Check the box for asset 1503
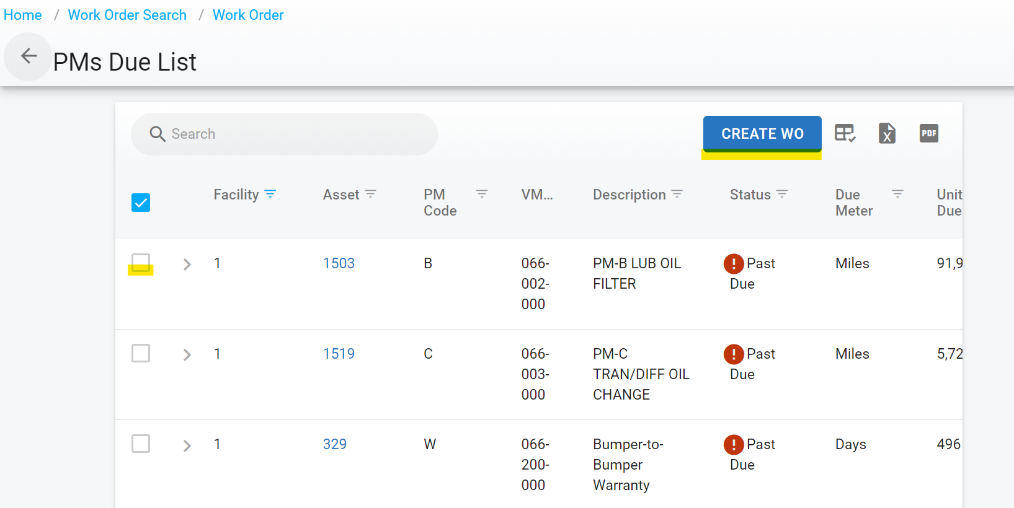Image resolution: width=1014 pixels, height=508 pixels. tap(141, 263)
